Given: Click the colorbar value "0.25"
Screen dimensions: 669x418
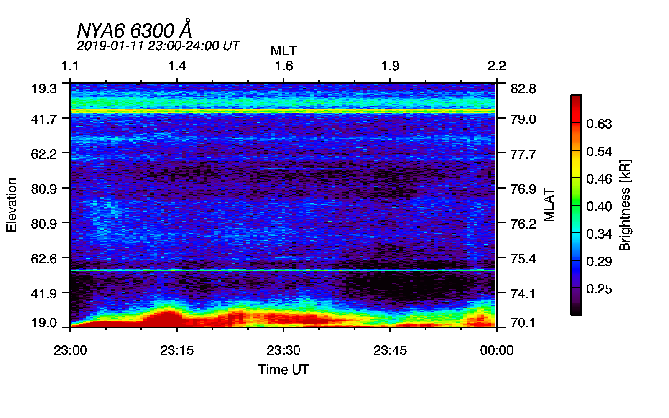Looking at the screenshot, I should (x=599, y=289).
